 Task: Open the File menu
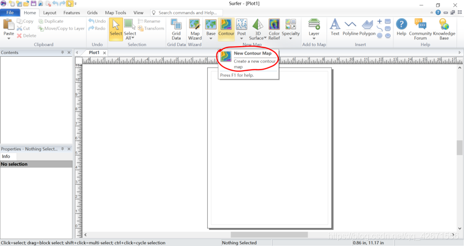[10, 12]
